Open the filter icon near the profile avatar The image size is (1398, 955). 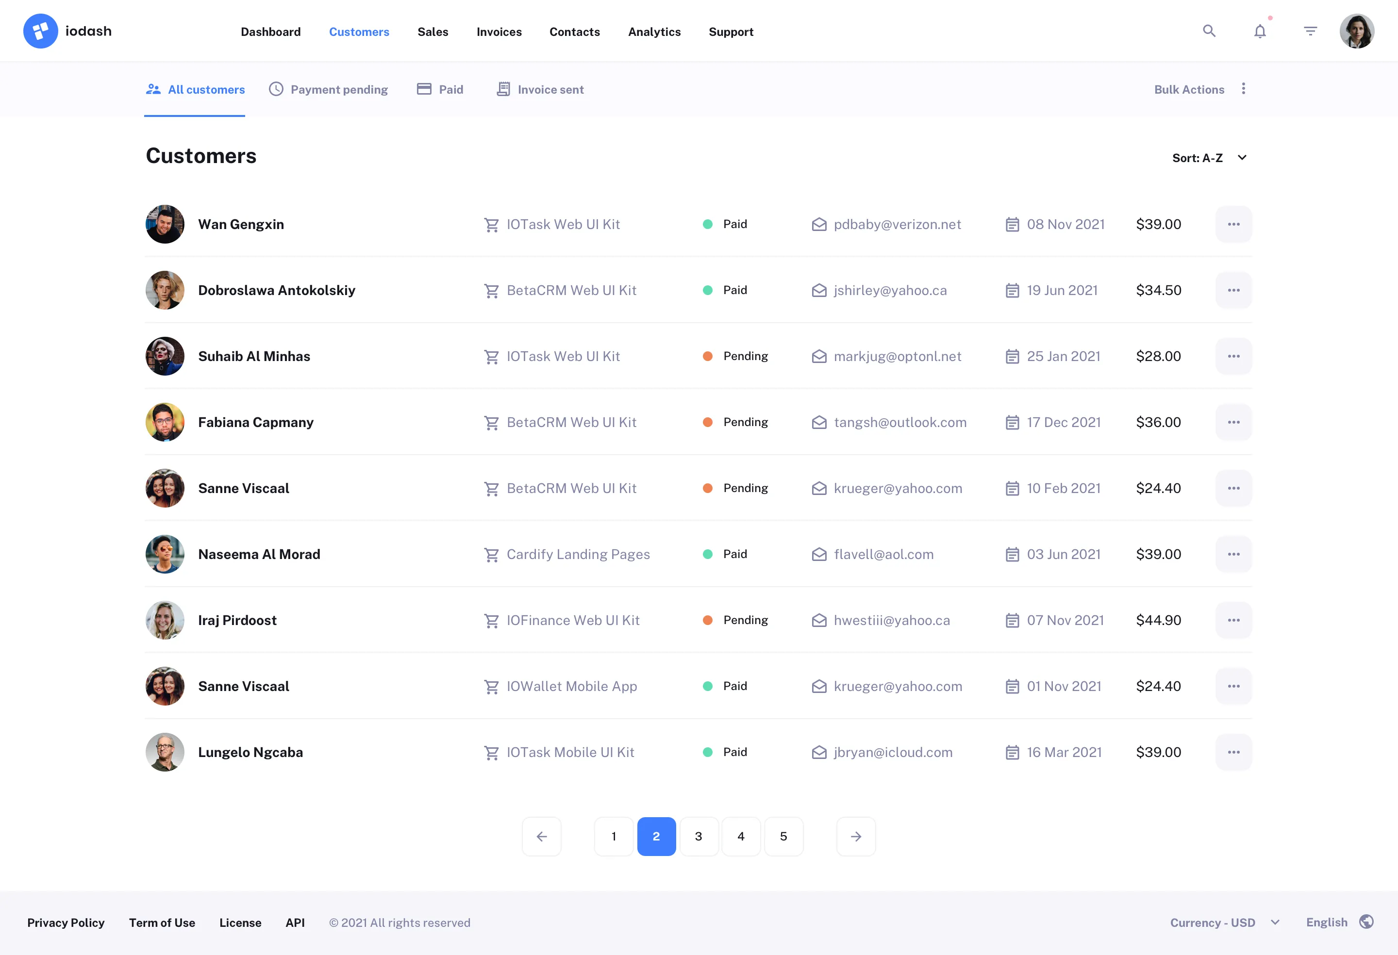click(1310, 31)
